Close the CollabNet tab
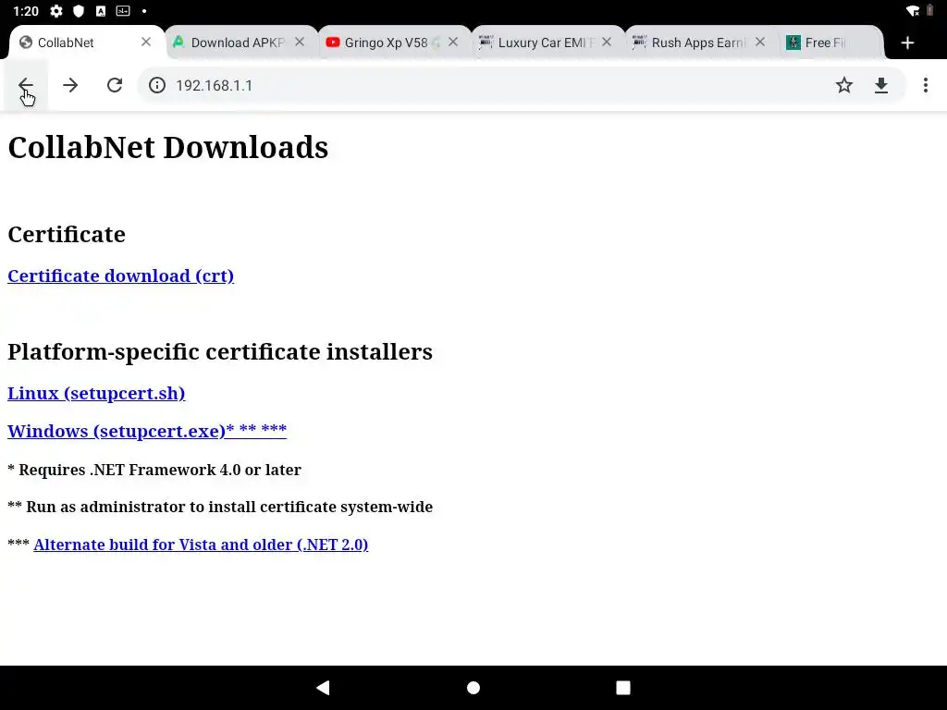The width and height of the screenshot is (947, 710). point(145,42)
